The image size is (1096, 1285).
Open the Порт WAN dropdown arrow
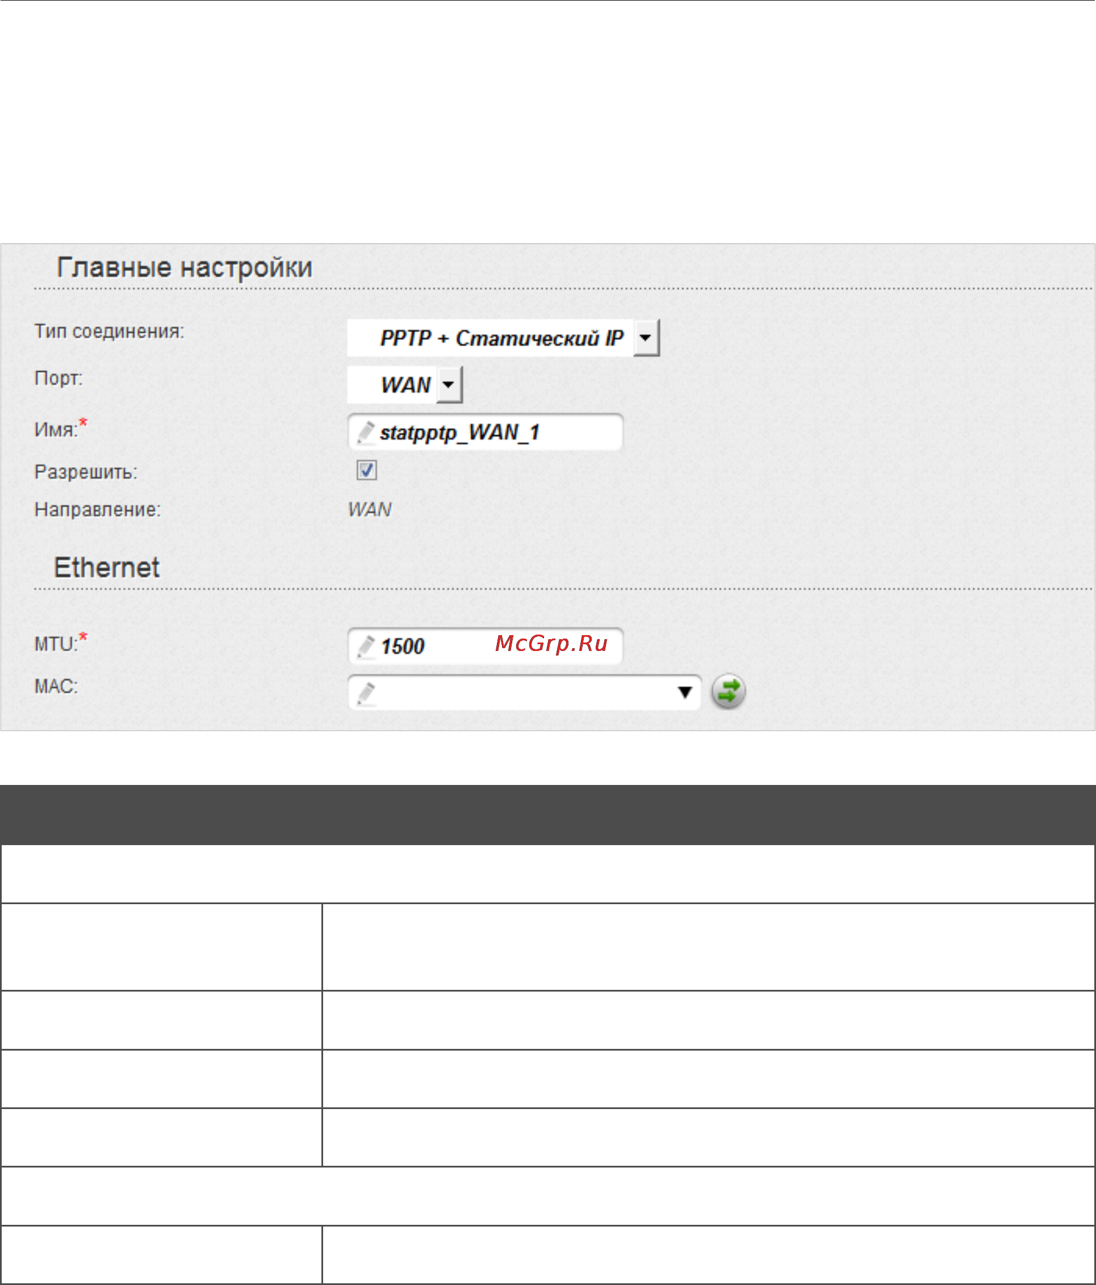point(449,384)
